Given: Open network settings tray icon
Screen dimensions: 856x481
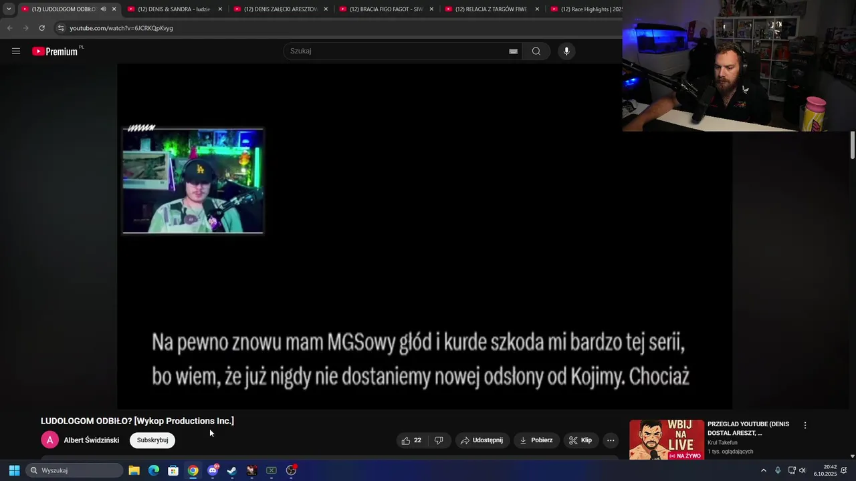Looking at the screenshot, I should [792, 470].
